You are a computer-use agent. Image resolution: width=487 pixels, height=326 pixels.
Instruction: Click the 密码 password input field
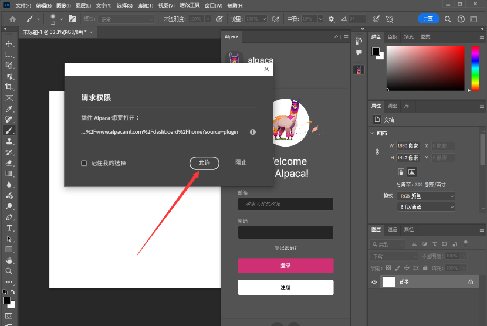pos(285,232)
